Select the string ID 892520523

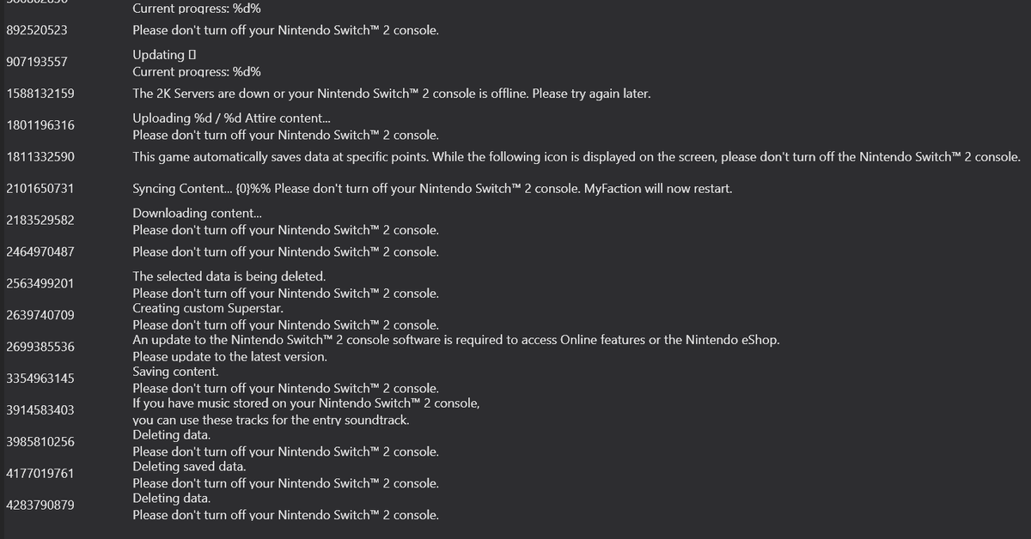37,30
